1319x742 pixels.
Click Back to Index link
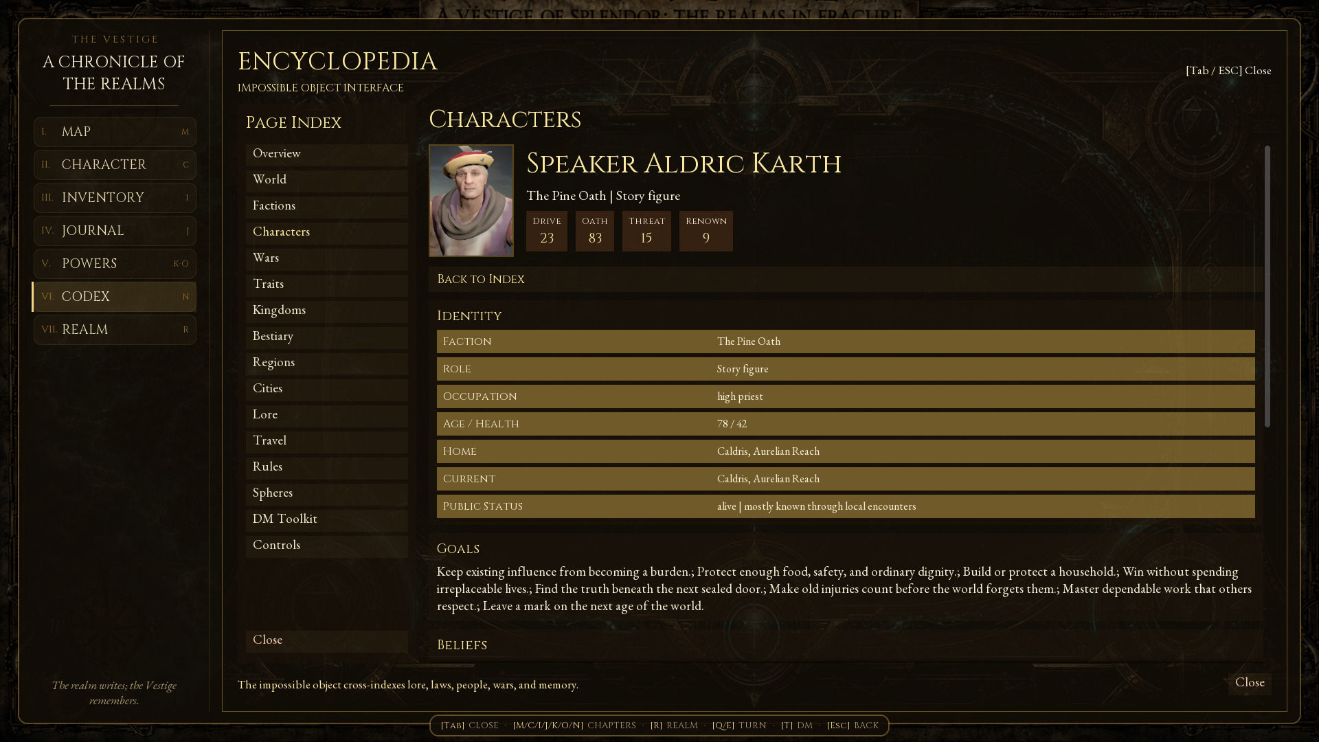[x=846, y=280]
